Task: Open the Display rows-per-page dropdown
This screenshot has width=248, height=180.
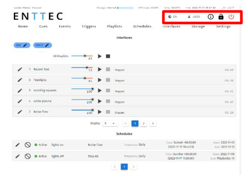Action: click(110, 123)
